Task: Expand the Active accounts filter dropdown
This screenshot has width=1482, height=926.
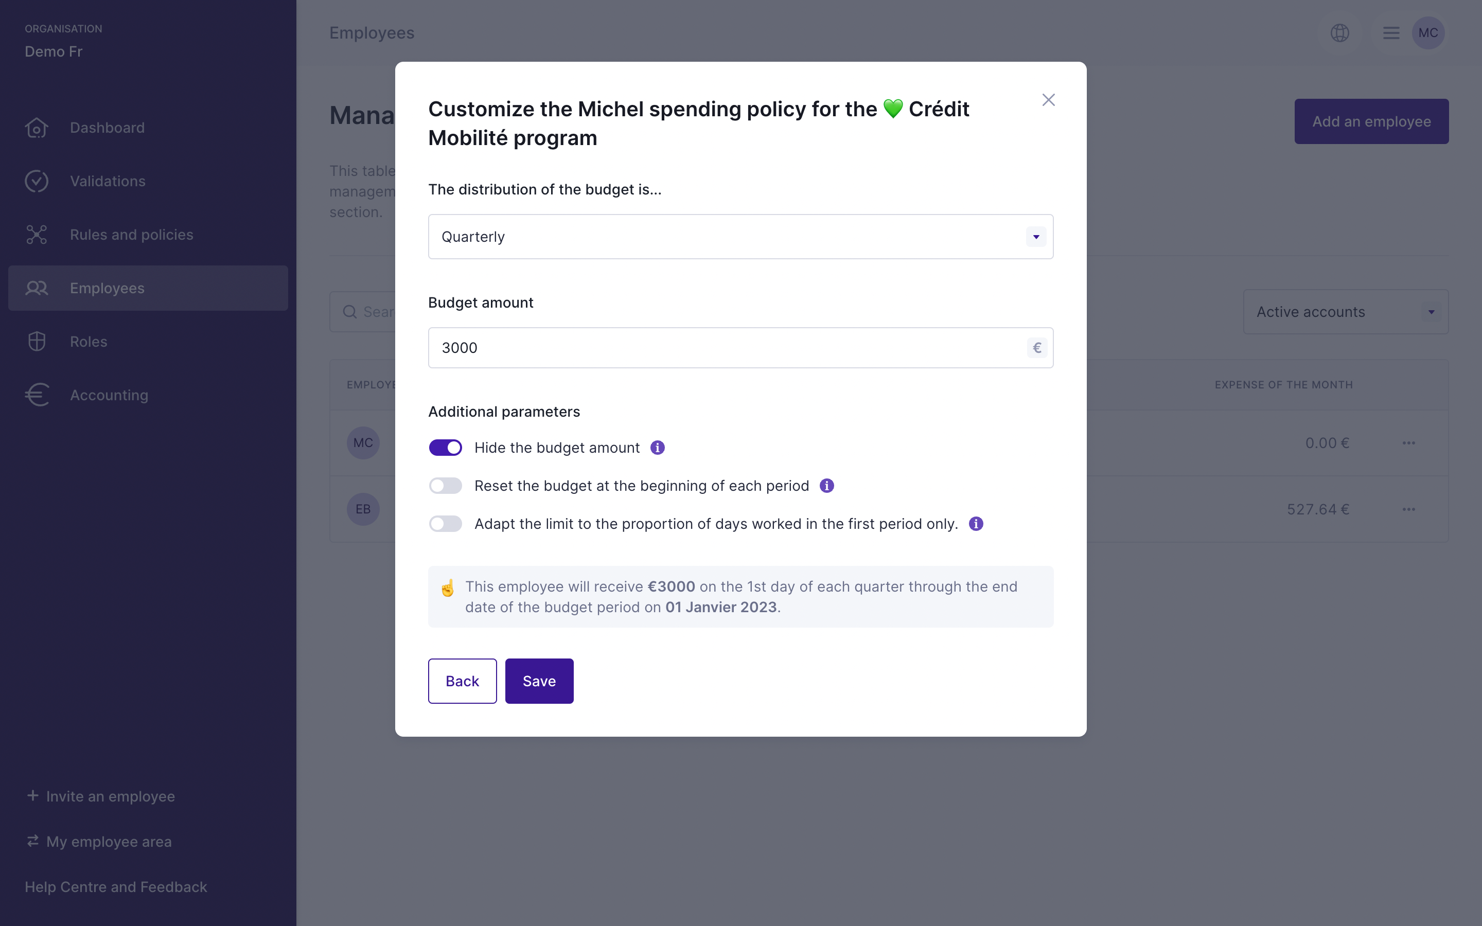Action: [x=1346, y=312]
